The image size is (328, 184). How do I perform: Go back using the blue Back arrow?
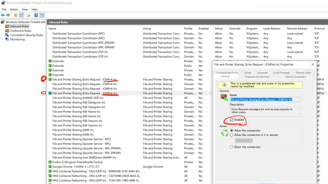point(3,15)
